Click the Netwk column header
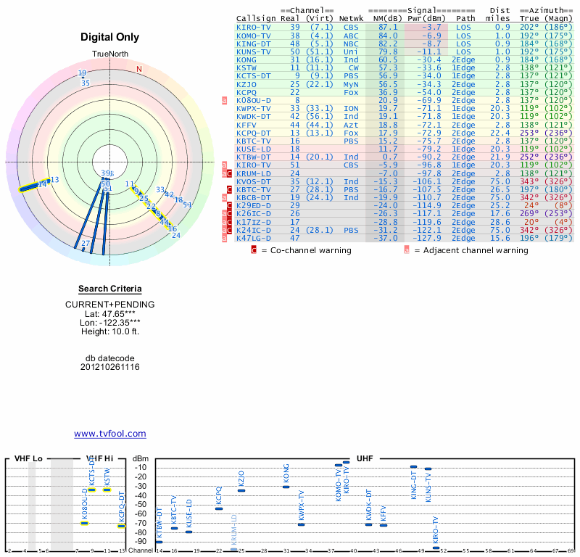This screenshot has height=557, width=580. (x=351, y=19)
